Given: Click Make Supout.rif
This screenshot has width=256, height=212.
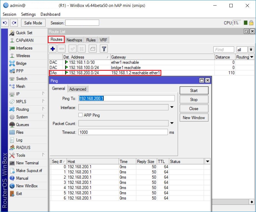Looking at the screenshot, I should 29,170.
